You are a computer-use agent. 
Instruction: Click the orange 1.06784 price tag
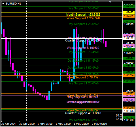click(129, 75)
